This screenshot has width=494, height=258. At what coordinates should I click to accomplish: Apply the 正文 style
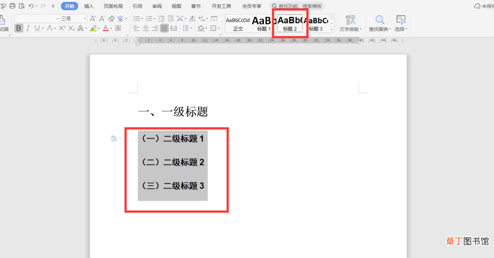(238, 24)
